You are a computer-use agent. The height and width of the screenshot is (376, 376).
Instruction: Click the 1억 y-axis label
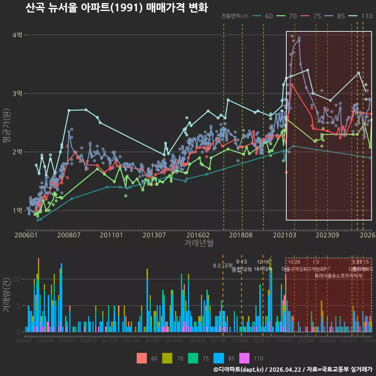coord(17,211)
